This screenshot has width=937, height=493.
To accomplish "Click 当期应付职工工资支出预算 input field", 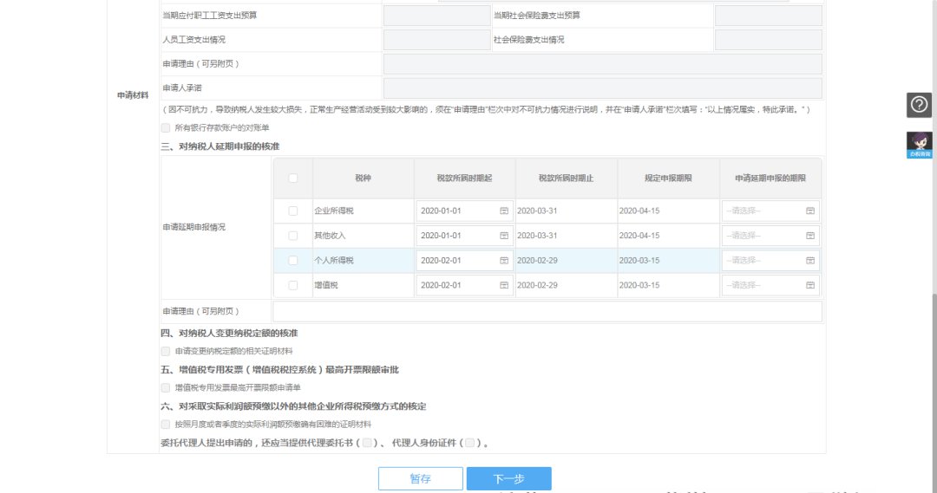I will pyautogui.click(x=436, y=16).
